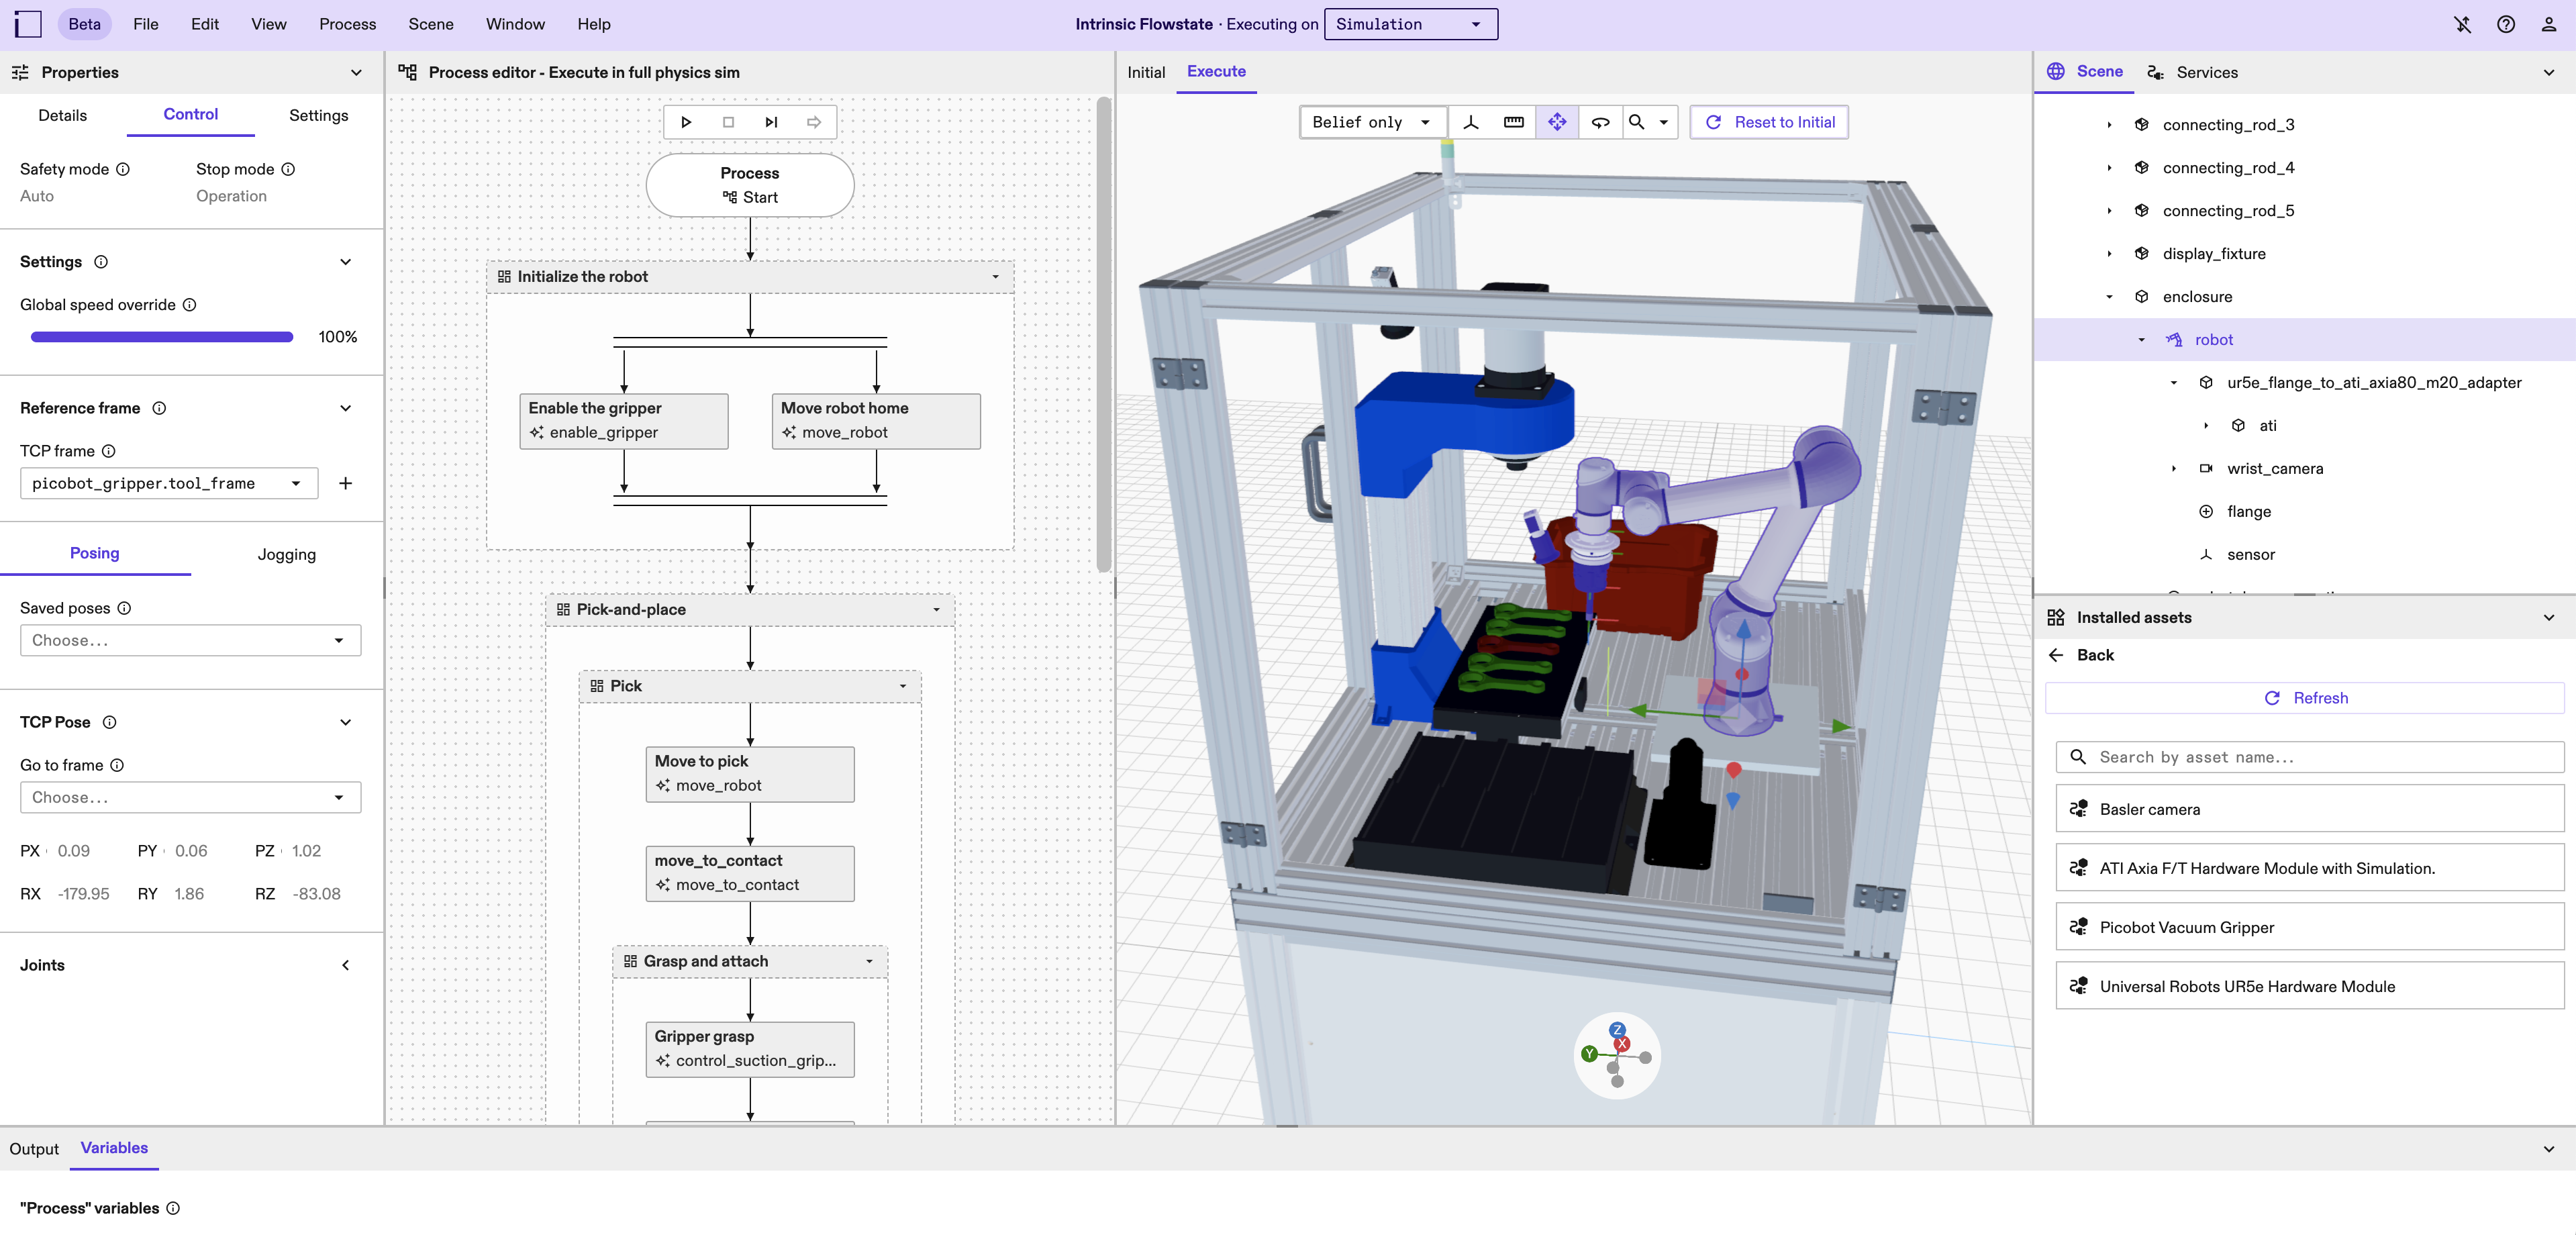The width and height of the screenshot is (2576, 1235).
Task: Click the Global speed override slider
Action: click(x=162, y=337)
